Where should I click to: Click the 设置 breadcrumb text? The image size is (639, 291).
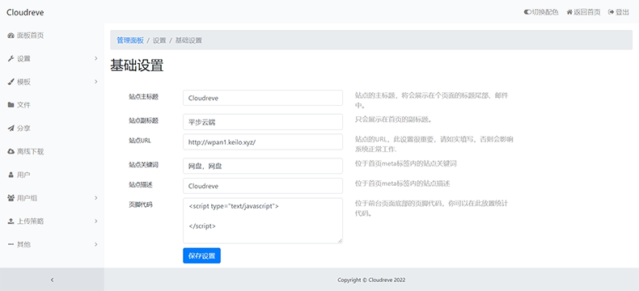click(159, 40)
